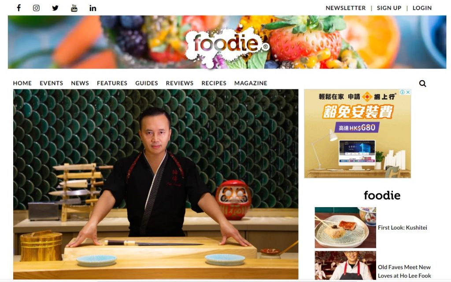The width and height of the screenshot is (451, 282).
Task: Close the advertisement with the X icon
Action: coord(408,92)
